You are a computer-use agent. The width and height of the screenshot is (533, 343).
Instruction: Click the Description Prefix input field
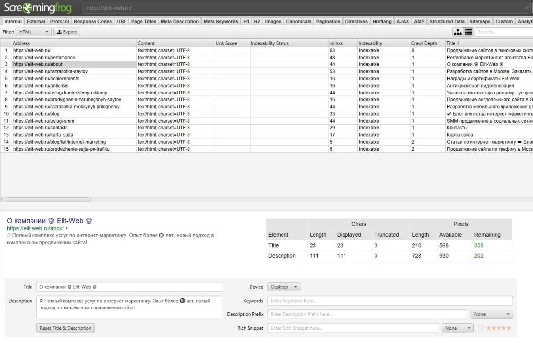click(x=367, y=314)
